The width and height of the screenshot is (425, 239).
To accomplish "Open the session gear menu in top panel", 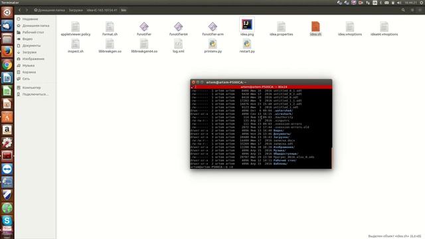I will [422, 3].
